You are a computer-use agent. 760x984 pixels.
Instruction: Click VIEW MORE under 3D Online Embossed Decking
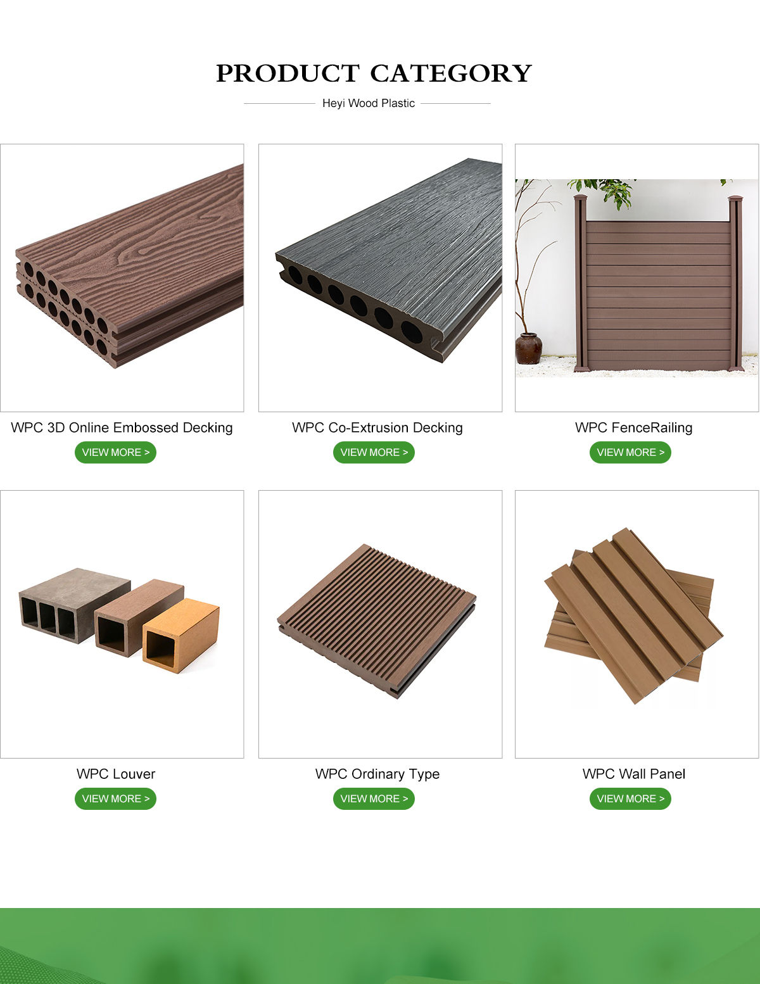point(115,452)
